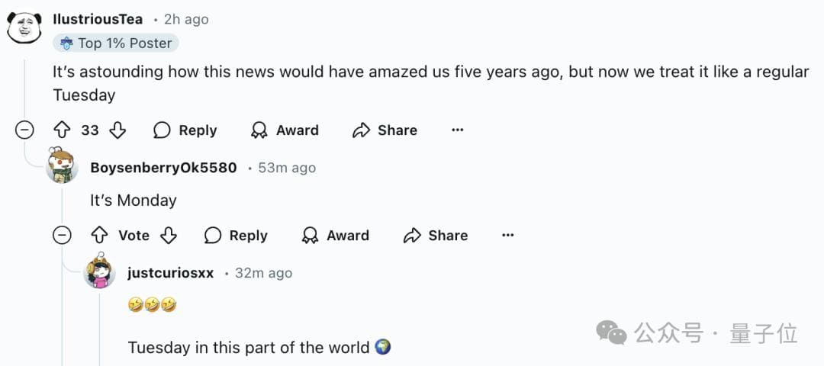Reply to IlustriousTea's comment
This screenshot has height=366, width=824.
[x=185, y=130]
